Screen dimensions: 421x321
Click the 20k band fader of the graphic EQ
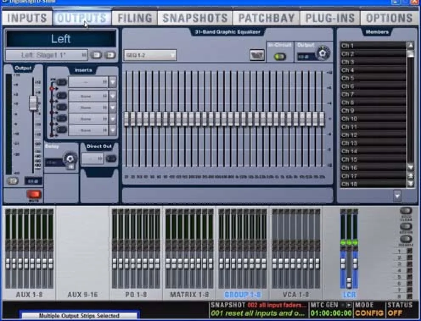[322, 119]
